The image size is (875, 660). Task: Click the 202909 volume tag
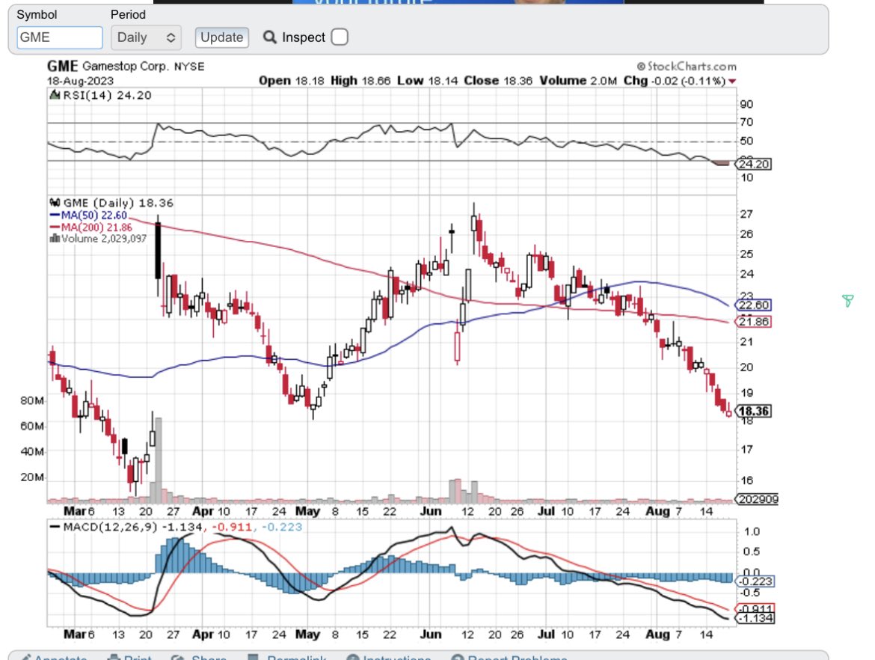point(757,499)
